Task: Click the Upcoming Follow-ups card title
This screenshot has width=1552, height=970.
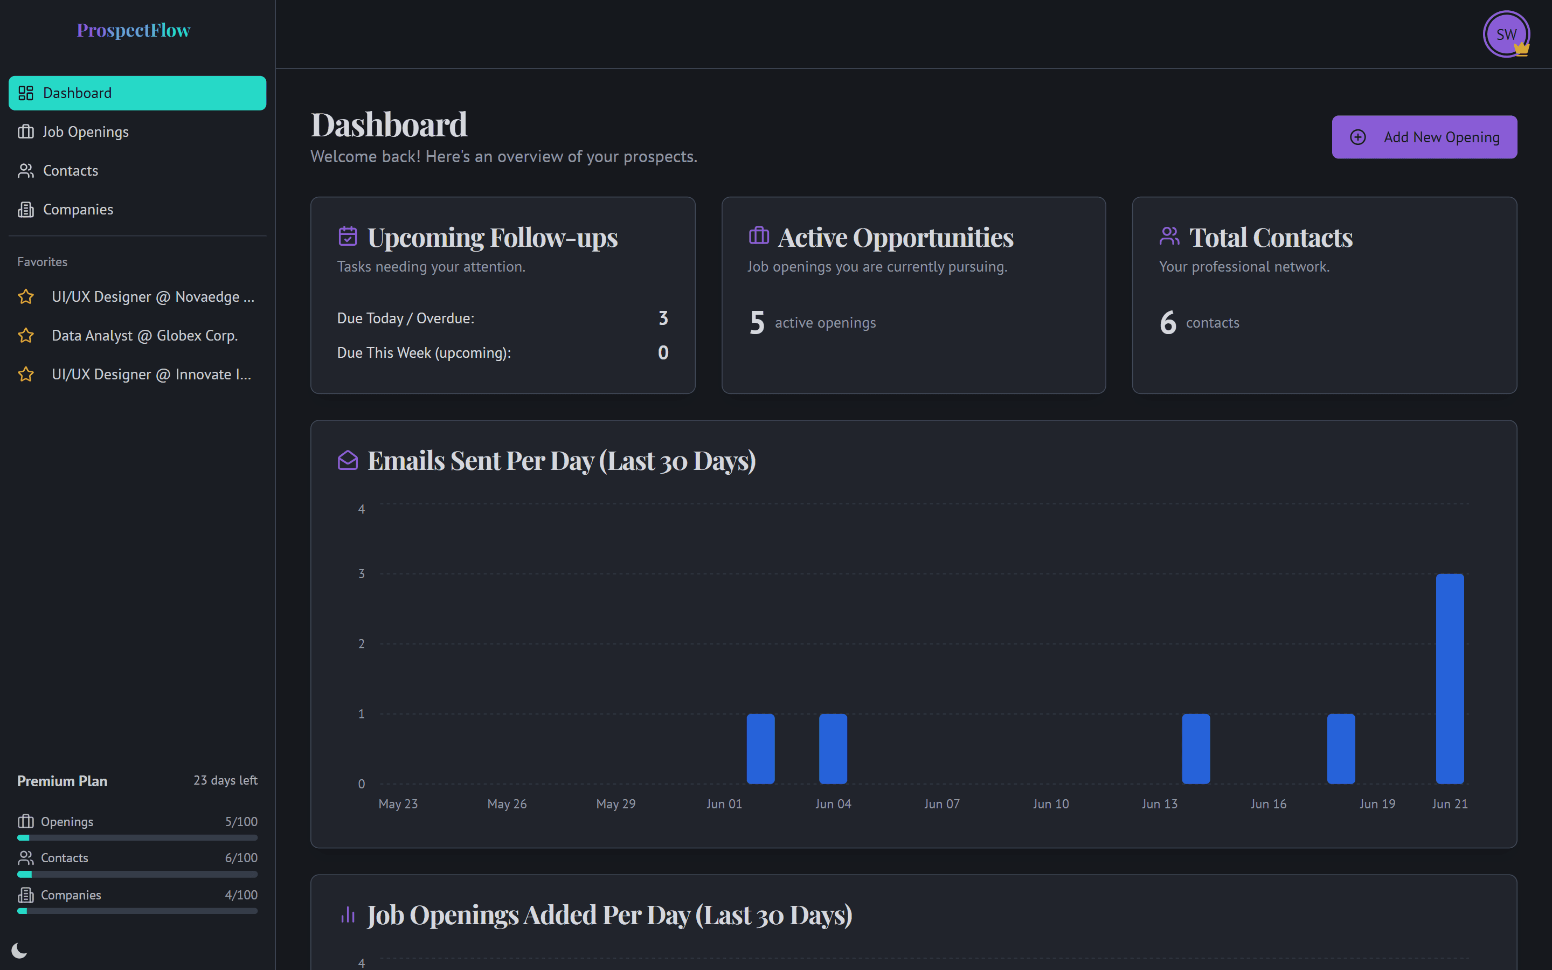Action: click(492, 237)
